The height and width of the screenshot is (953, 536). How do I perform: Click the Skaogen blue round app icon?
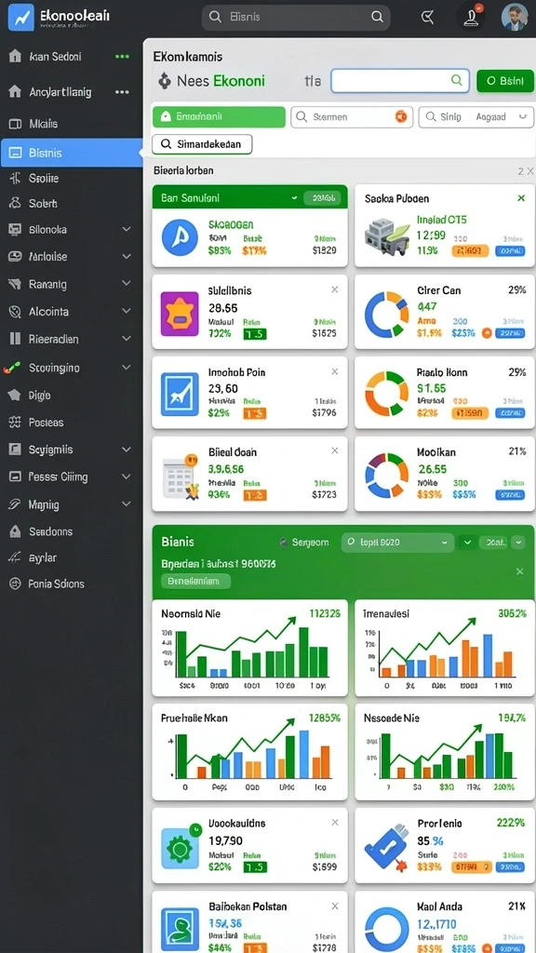click(x=180, y=237)
